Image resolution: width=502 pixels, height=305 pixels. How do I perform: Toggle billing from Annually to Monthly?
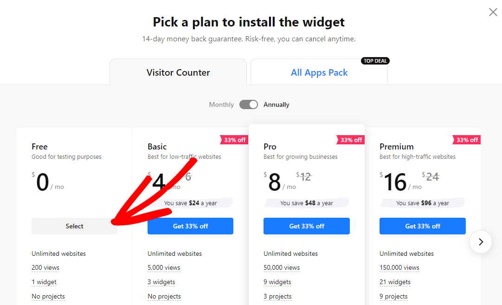point(249,104)
